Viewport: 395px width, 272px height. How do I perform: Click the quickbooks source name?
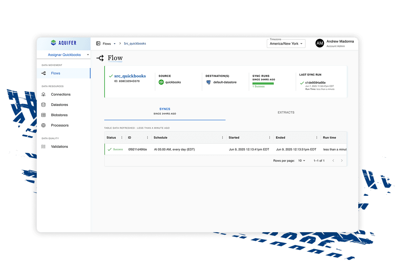pos(173,82)
